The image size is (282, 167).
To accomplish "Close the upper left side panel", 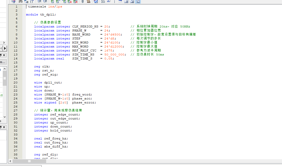I will [4, 55].
